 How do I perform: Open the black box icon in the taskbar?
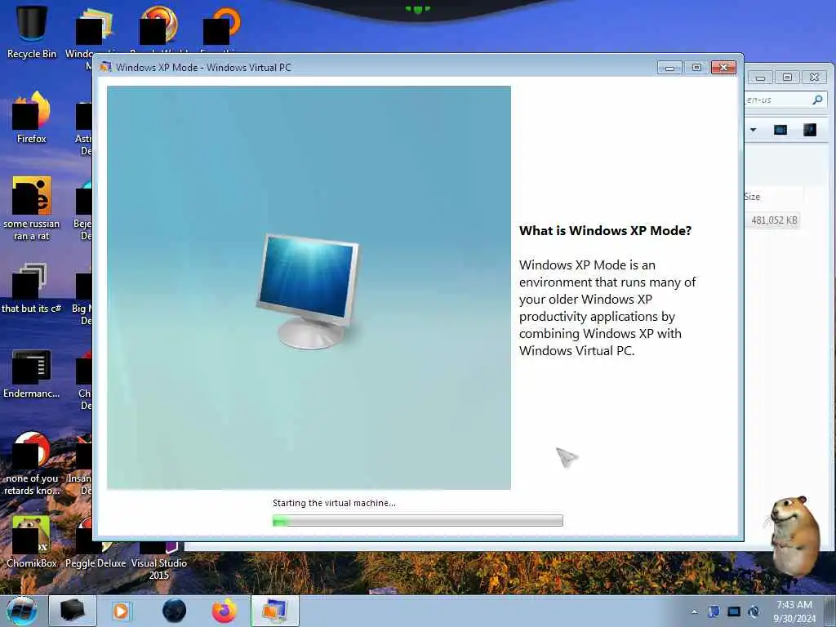tap(73, 611)
